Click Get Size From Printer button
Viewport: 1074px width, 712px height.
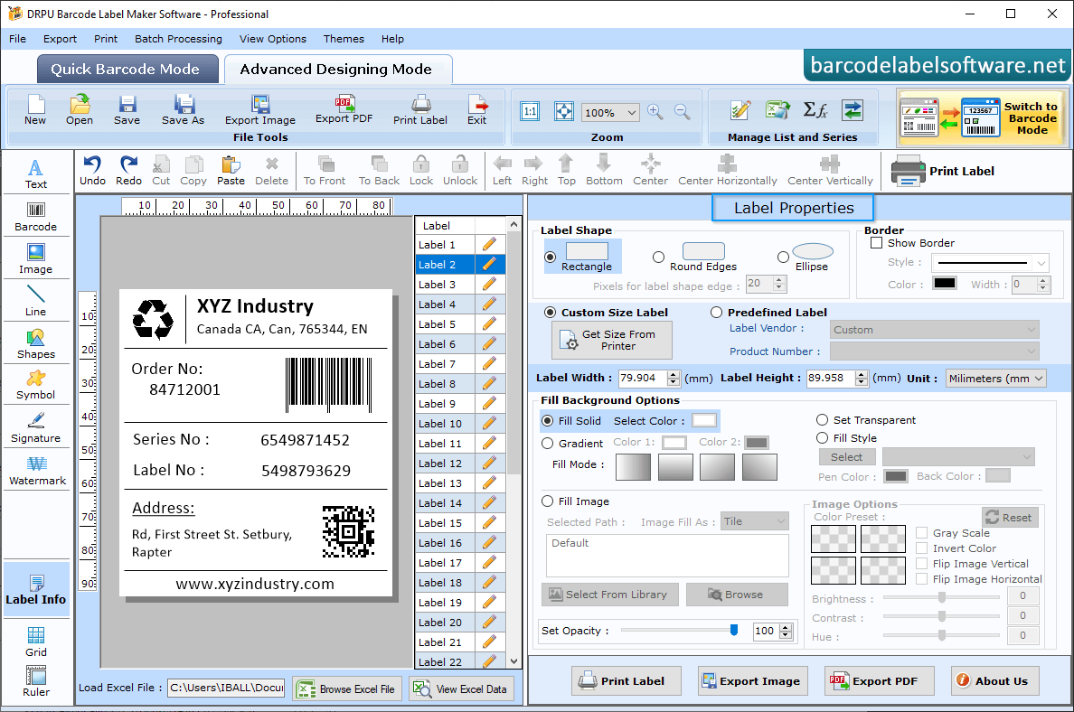pos(612,341)
